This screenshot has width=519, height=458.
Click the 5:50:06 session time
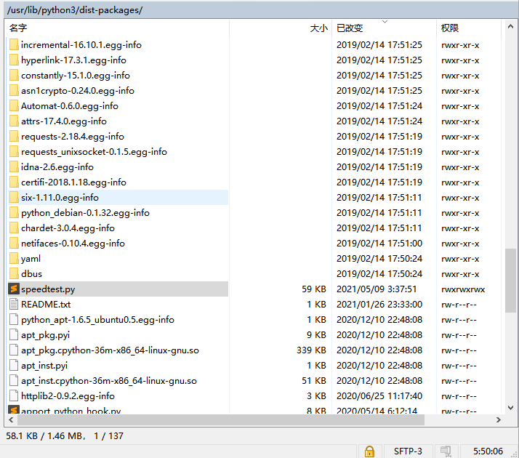pos(488,451)
